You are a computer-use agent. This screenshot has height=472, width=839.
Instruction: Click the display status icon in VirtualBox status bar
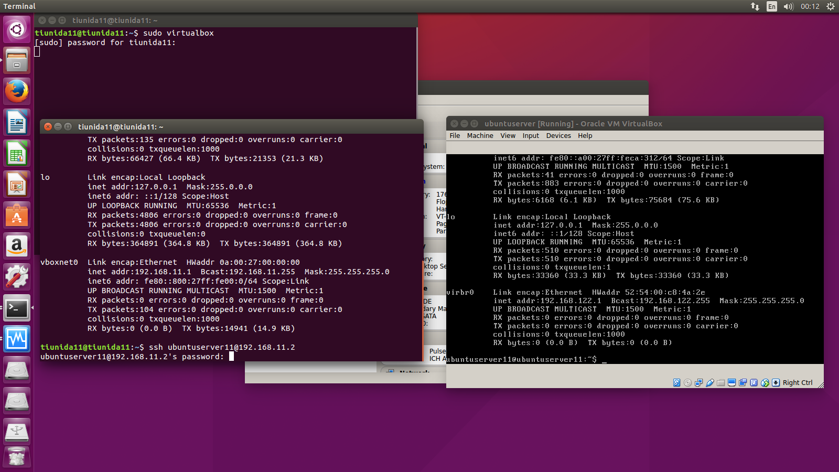(x=732, y=383)
